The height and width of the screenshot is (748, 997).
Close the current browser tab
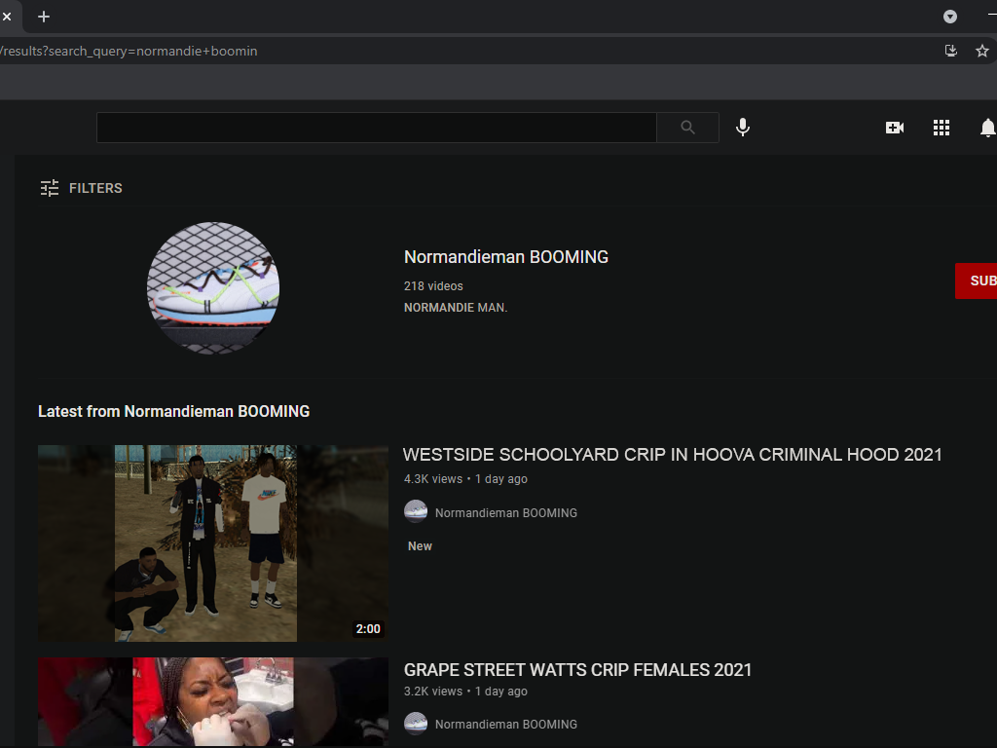click(7, 17)
